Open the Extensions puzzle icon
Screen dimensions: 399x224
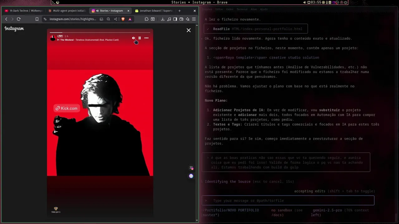(x=147, y=19)
